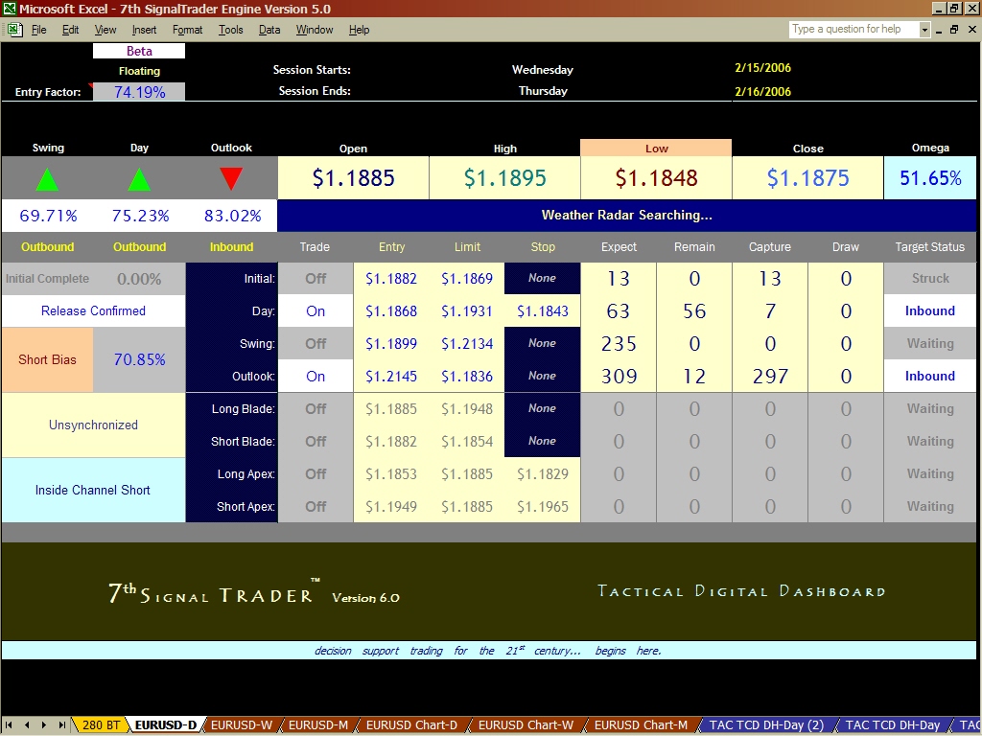Viewport: 982px width, 736px height.
Task: Click the Excel workbook icon beside File menu
Action: tap(14, 29)
